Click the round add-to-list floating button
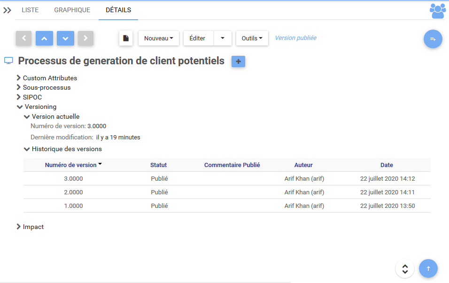Screen dimensions: 449x283 [433, 39]
